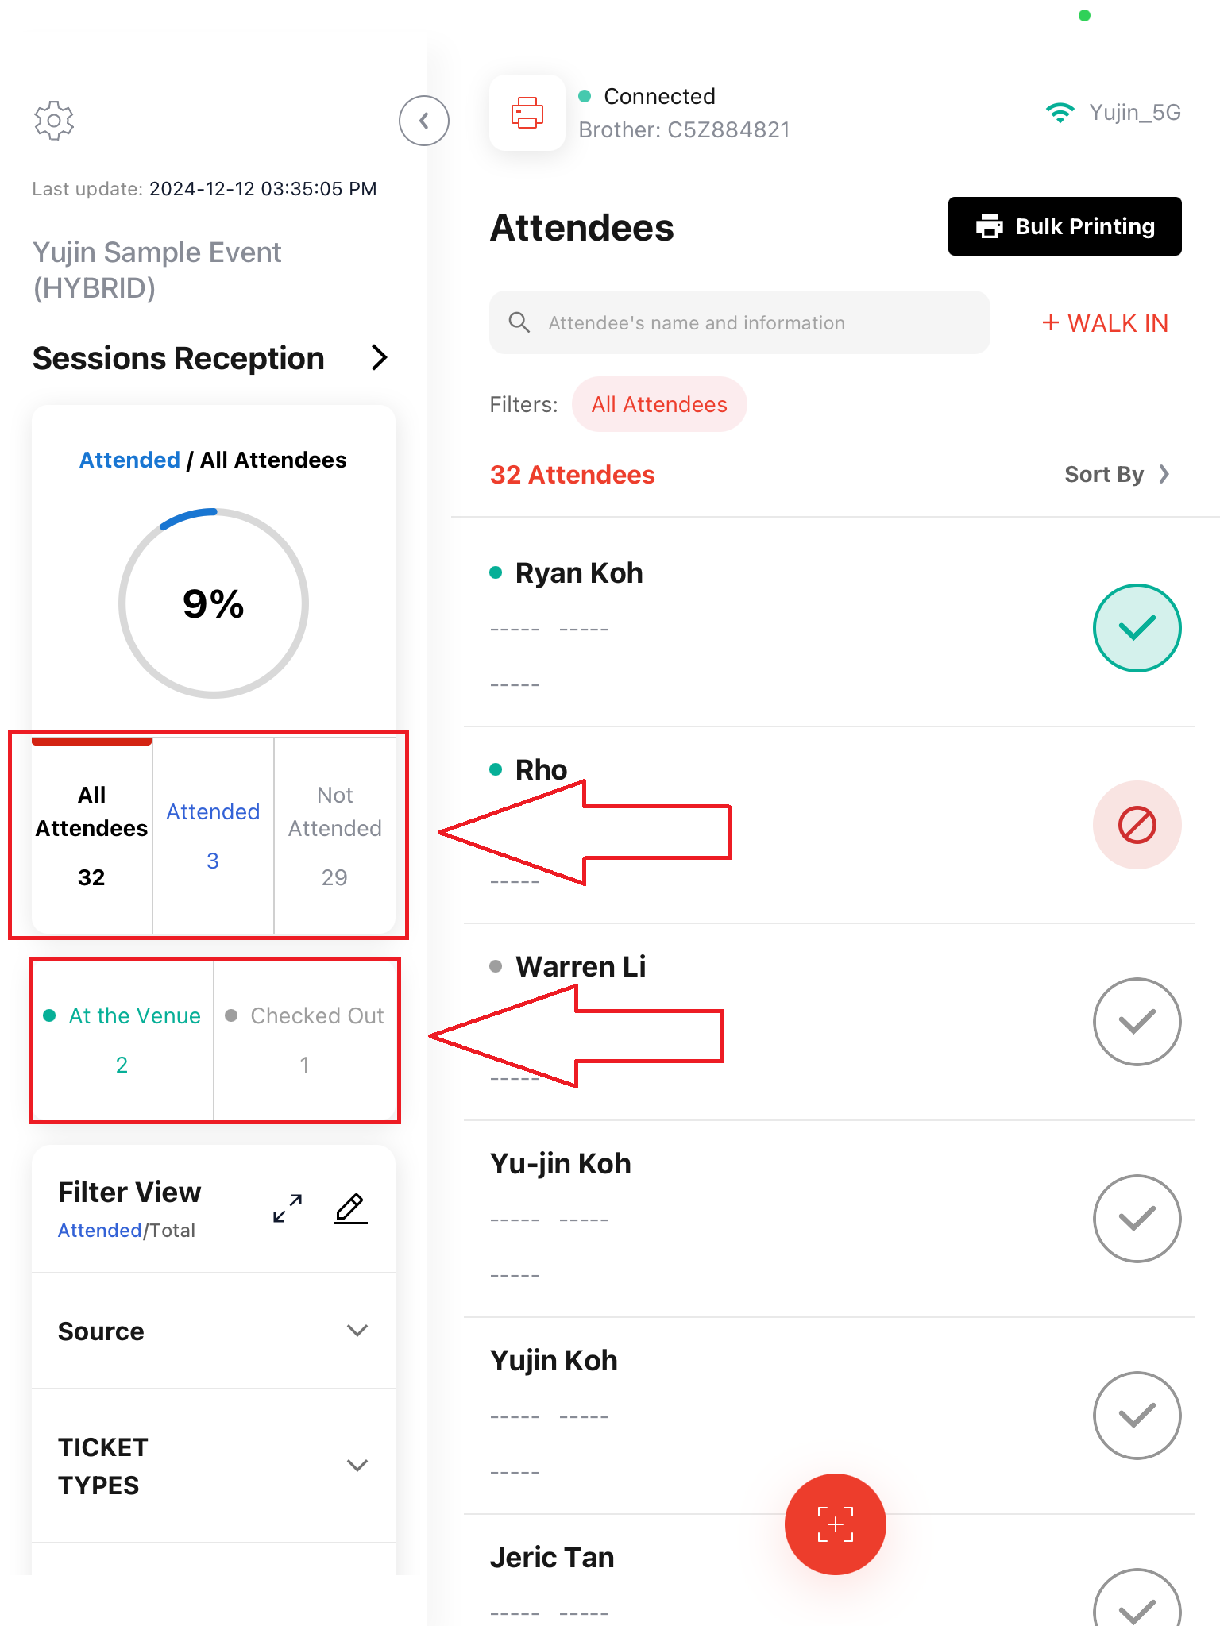Expand the Source filter section
Viewport: 1220px width, 1626px height.
(214, 1331)
